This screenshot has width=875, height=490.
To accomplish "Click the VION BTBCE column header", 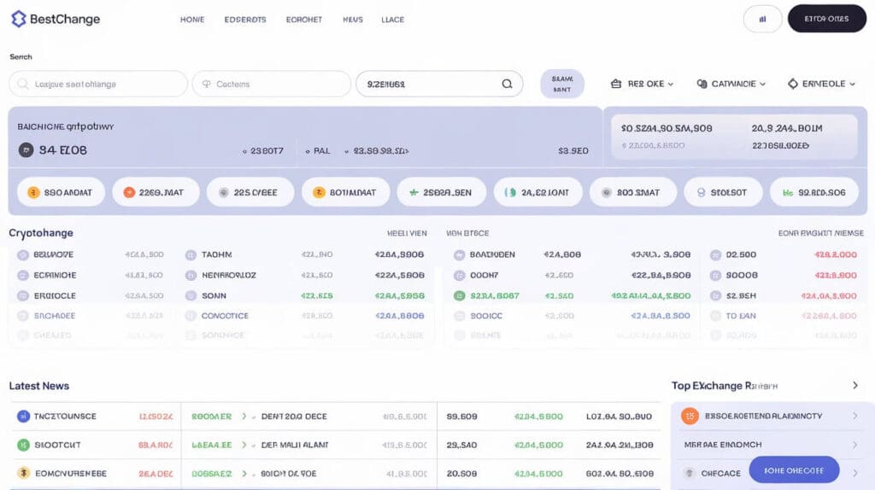I will pyautogui.click(x=467, y=233).
